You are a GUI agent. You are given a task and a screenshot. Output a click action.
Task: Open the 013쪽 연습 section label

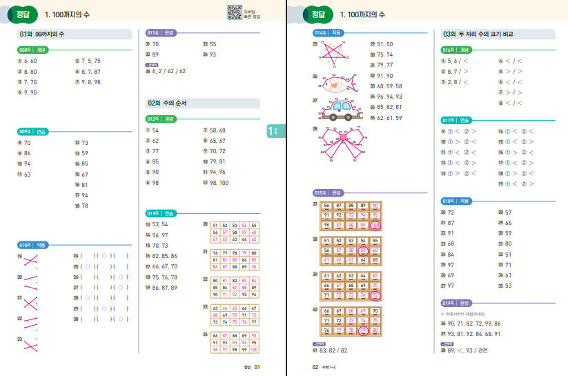coord(161,213)
